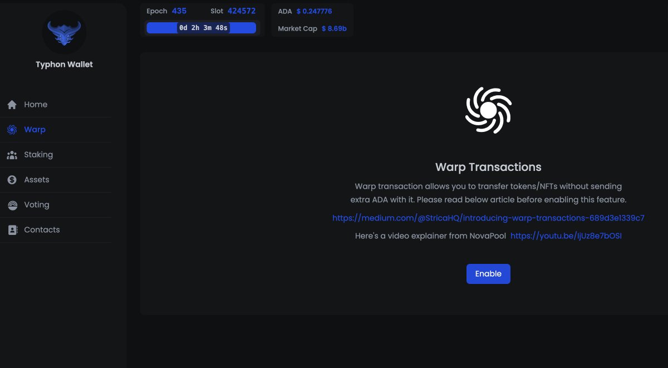Click the Warp Transactions heading
Screen dimensions: 668x368
tap(488, 167)
